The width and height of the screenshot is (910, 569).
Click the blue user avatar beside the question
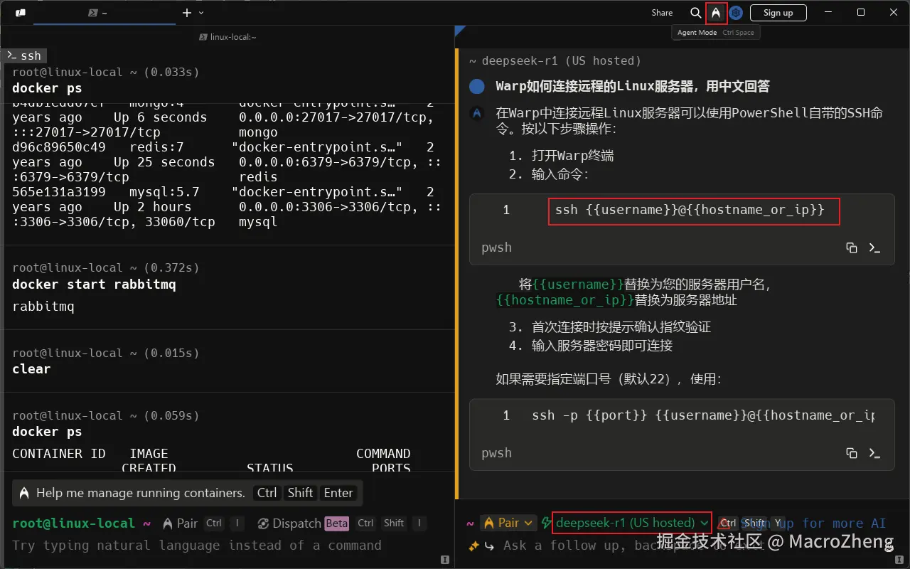pyautogui.click(x=477, y=87)
